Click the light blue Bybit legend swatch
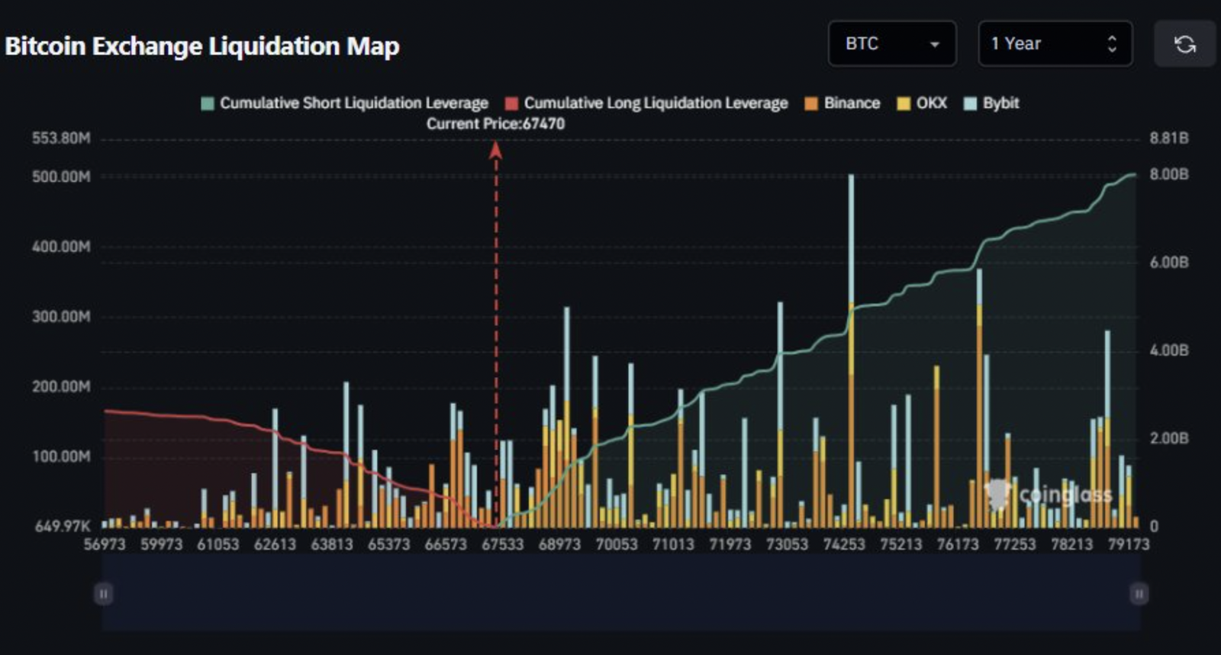 pos(970,104)
